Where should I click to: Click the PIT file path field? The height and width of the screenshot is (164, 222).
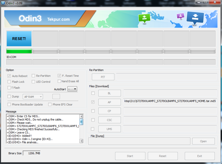167,77
